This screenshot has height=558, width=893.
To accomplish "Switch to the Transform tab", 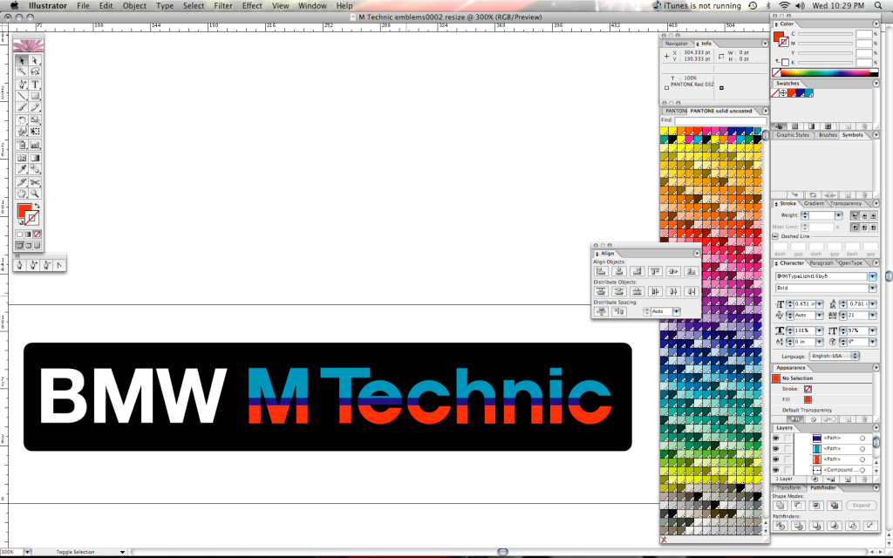I will pyautogui.click(x=788, y=488).
